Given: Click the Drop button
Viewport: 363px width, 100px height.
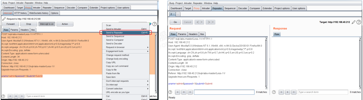Looking at the screenshot, I should pos(29,24).
